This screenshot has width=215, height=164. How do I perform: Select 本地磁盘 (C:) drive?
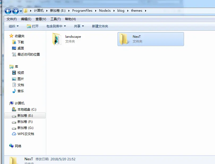point(24,109)
